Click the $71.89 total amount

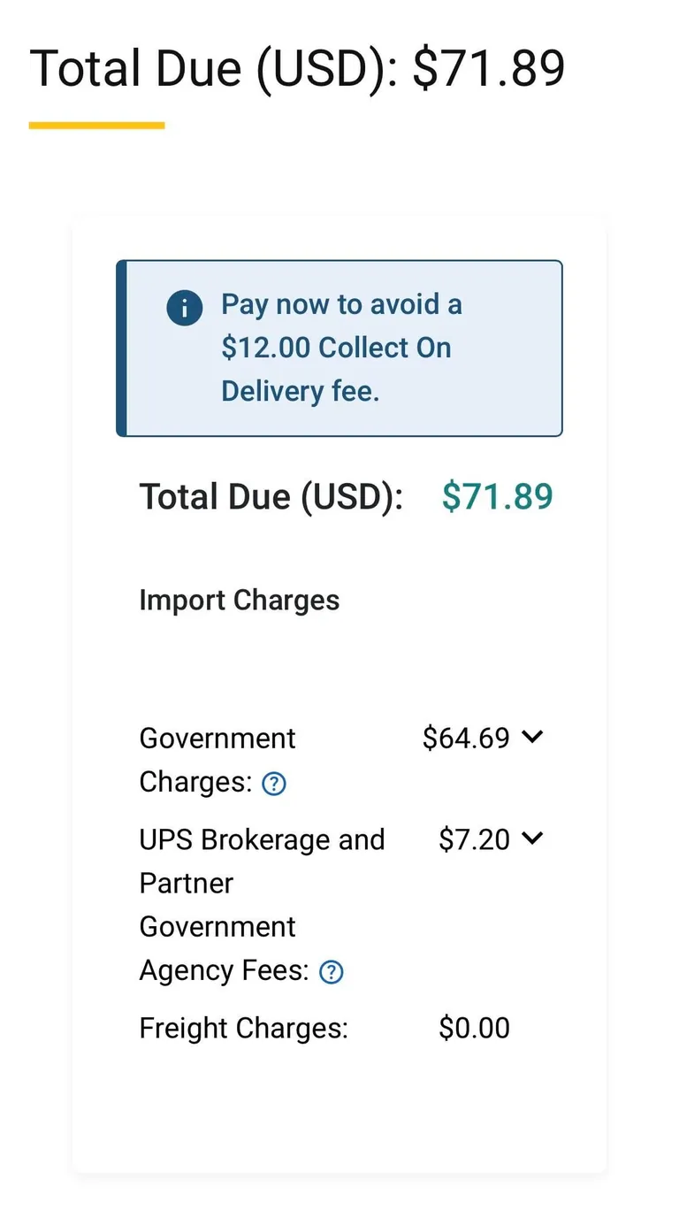tap(496, 496)
